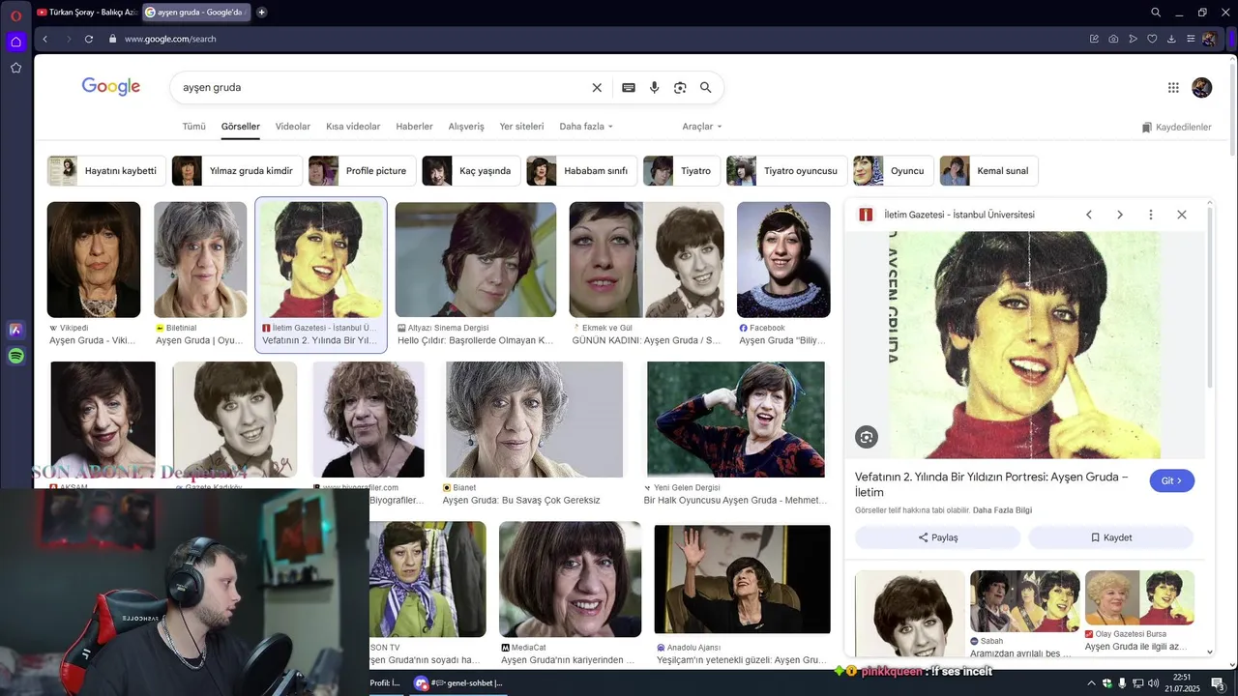This screenshot has height=696, width=1238.
Task: Open the on-screen keyboard icon in search bar
Action: click(629, 87)
